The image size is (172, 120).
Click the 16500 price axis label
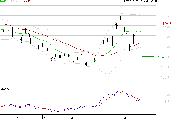(x=165, y=47)
